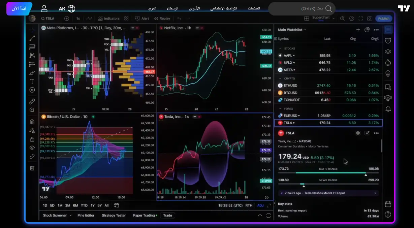Open the المنتجات menu

click(254, 8)
